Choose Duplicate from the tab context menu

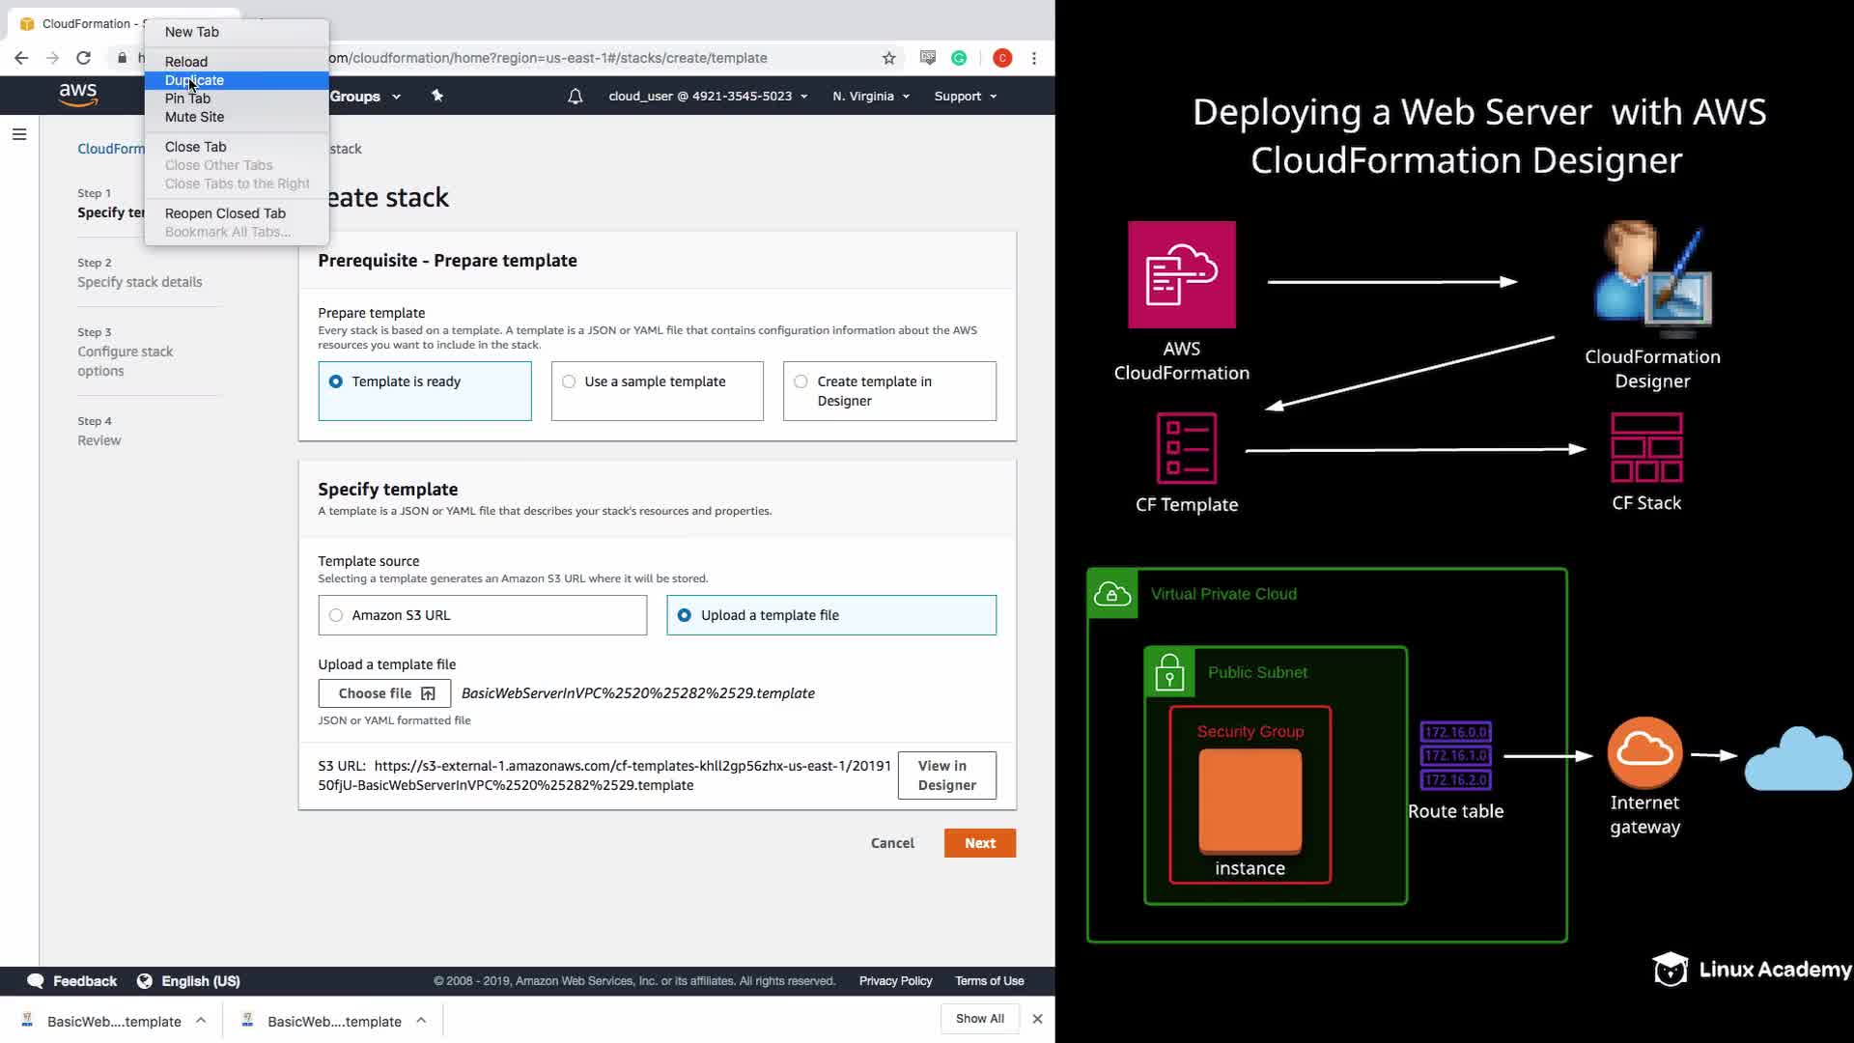[194, 80]
